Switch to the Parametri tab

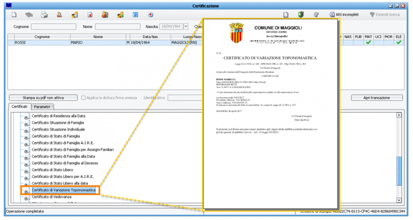(42, 107)
